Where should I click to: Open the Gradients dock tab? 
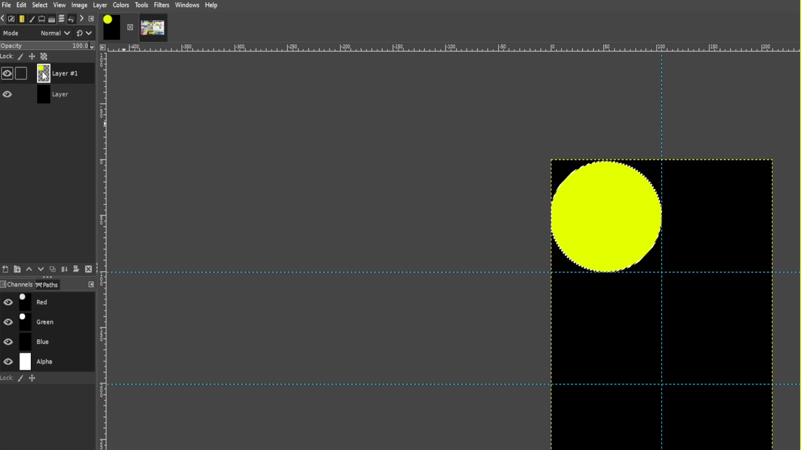point(22,19)
